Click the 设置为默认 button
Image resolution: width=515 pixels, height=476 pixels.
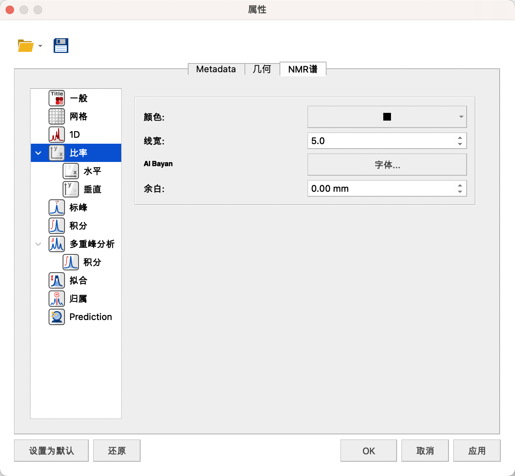click(51, 451)
